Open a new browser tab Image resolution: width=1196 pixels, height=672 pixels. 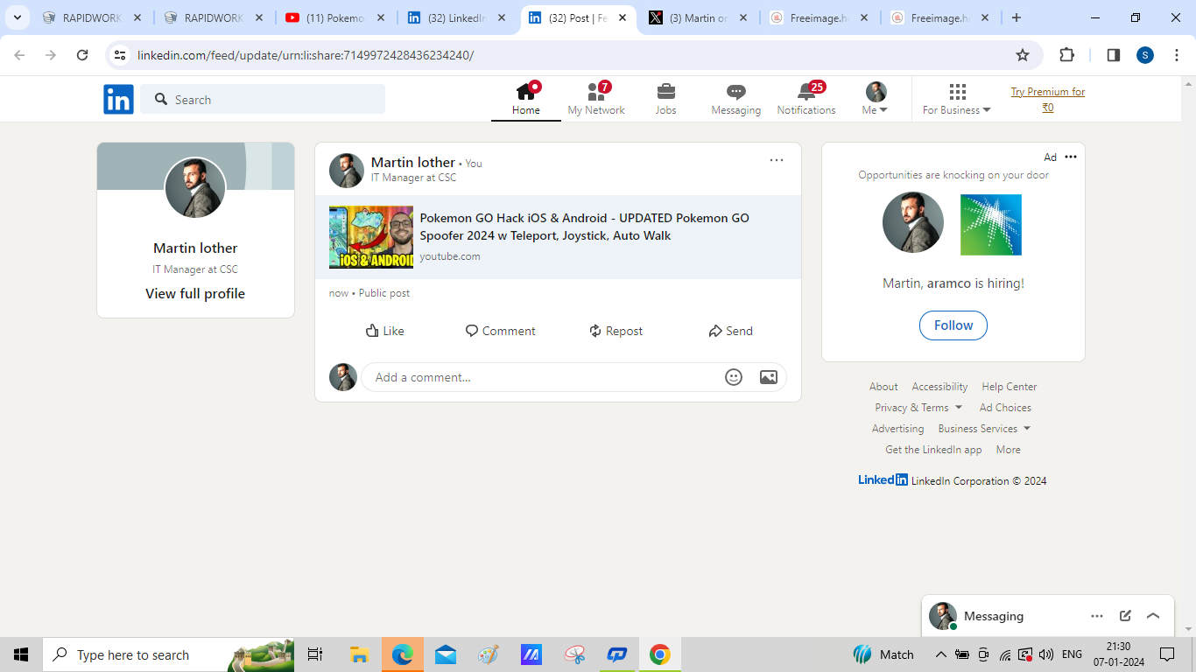[1016, 17]
